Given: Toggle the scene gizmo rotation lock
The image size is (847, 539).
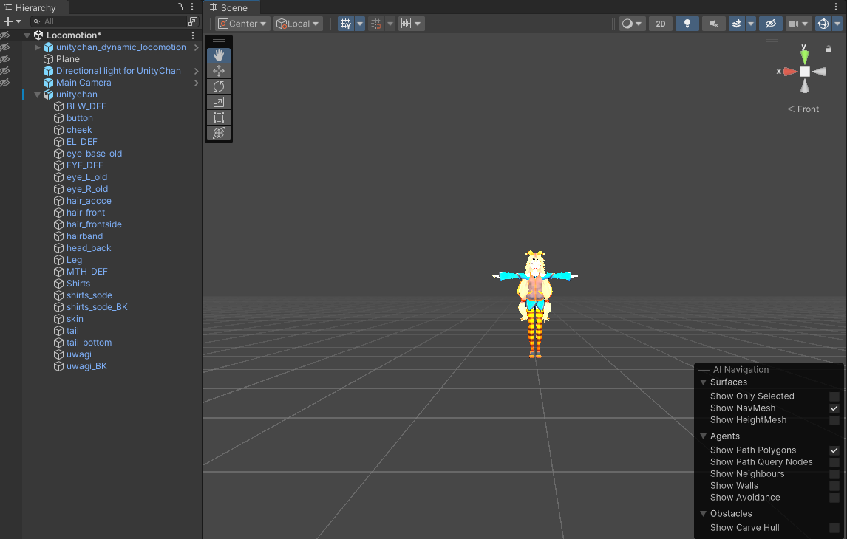Looking at the screenshot, I should click(829, 49).
